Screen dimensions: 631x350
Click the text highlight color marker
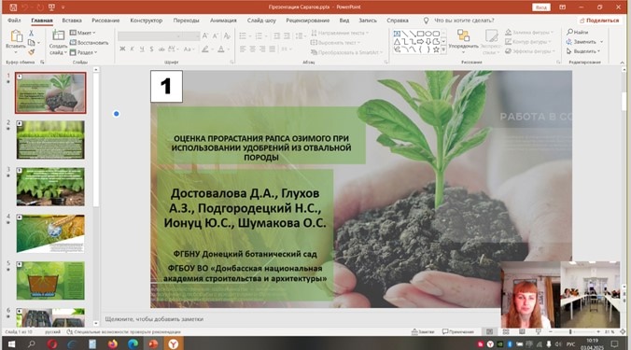(x=205, y=49)
